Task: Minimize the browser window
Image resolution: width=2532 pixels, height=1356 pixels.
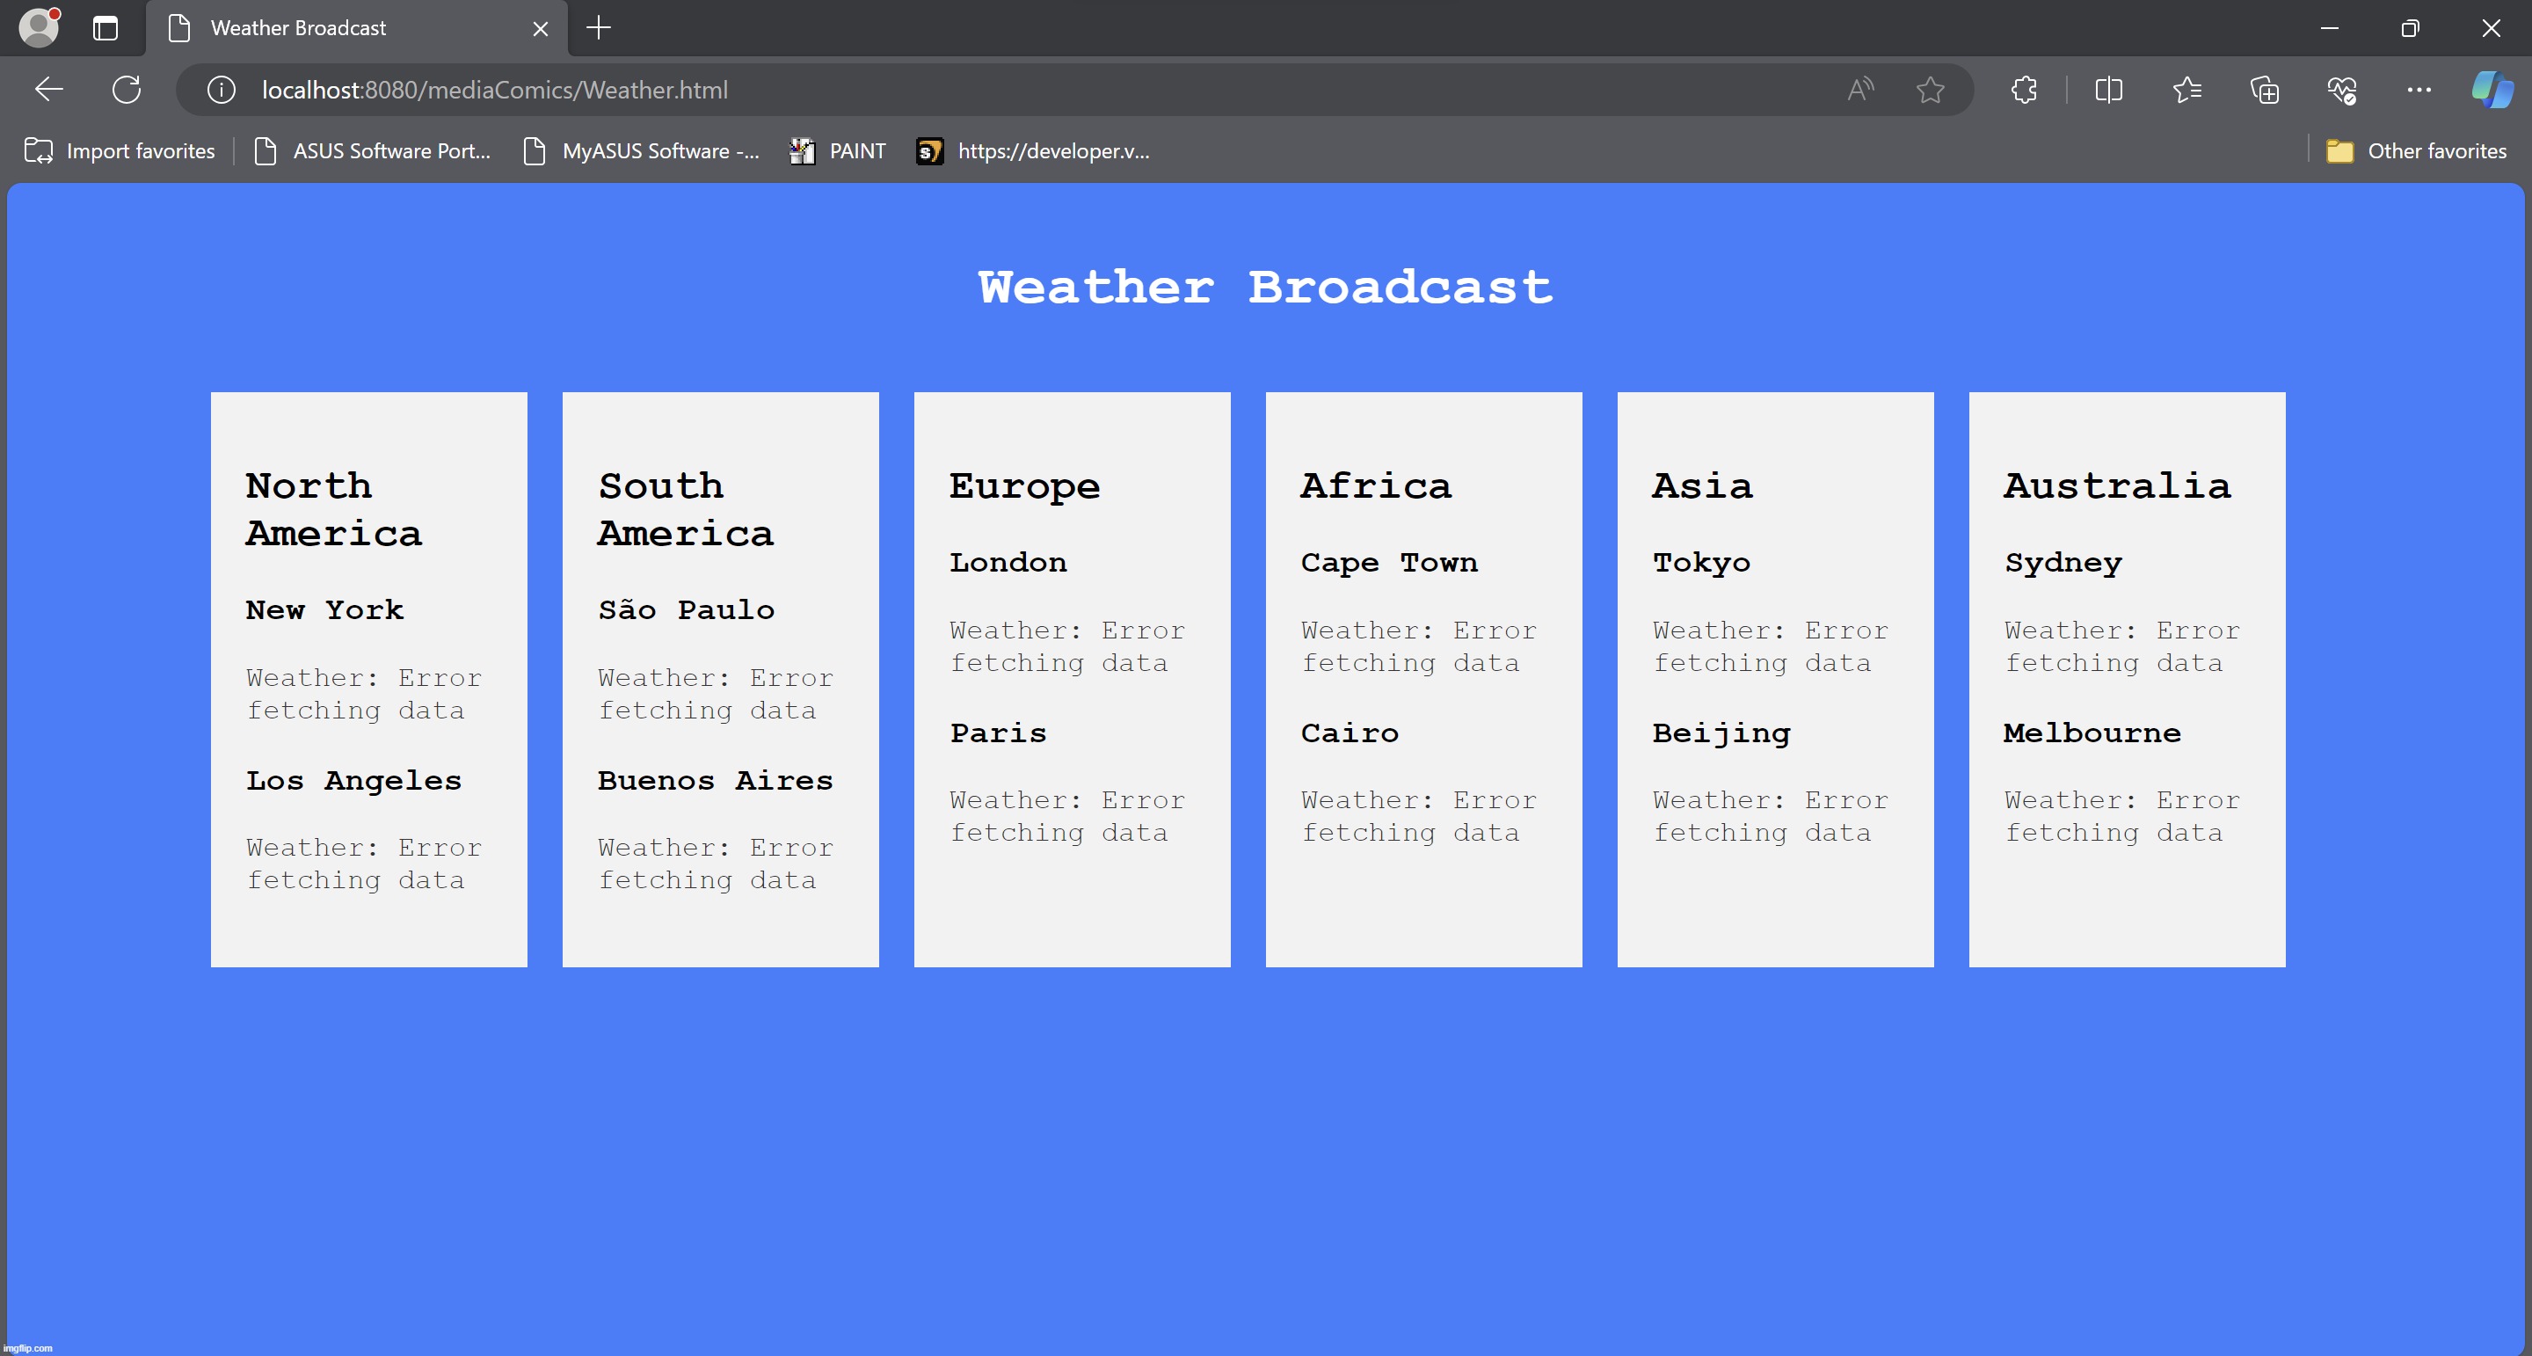Action: [2330, 27]
